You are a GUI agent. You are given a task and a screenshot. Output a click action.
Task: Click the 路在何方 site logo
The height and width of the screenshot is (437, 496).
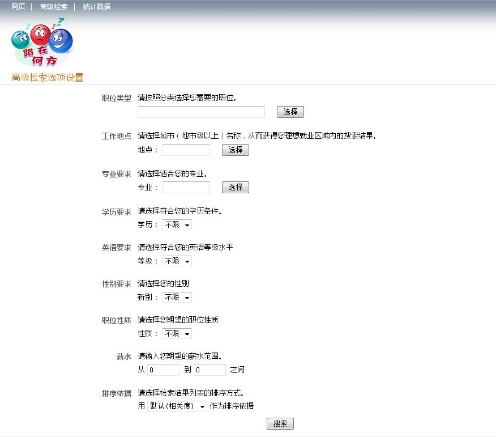click(x=42, y=43)
